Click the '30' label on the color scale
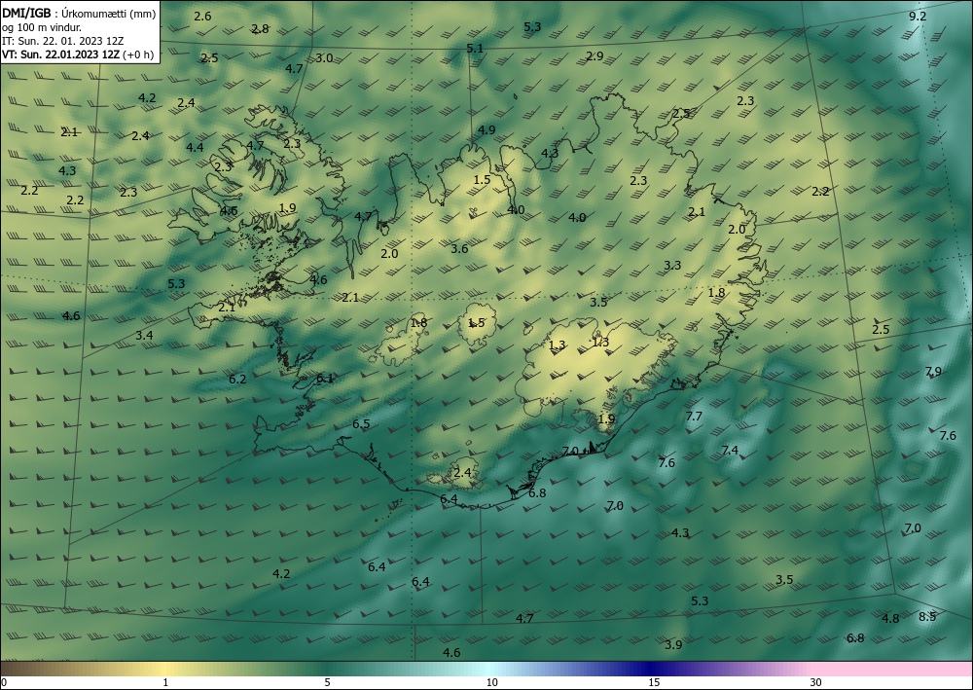 tap(815, 682)
